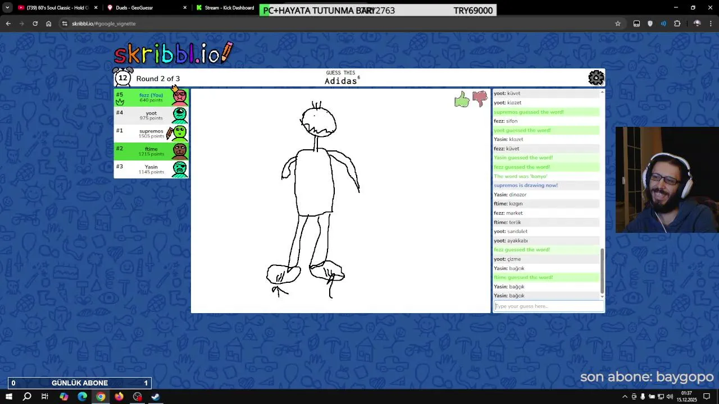This screenshot has width=719, height=404.
Task: Click the Chrome taskbar icon
Action: [101, 397]
